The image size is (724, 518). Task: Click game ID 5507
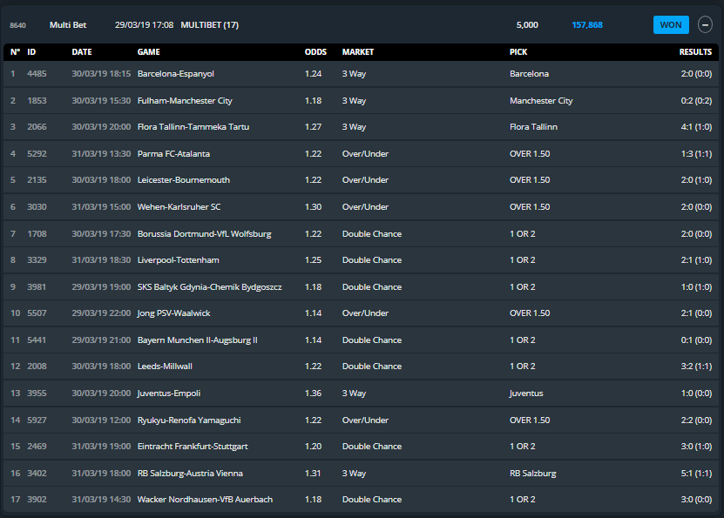pos(37,313)
